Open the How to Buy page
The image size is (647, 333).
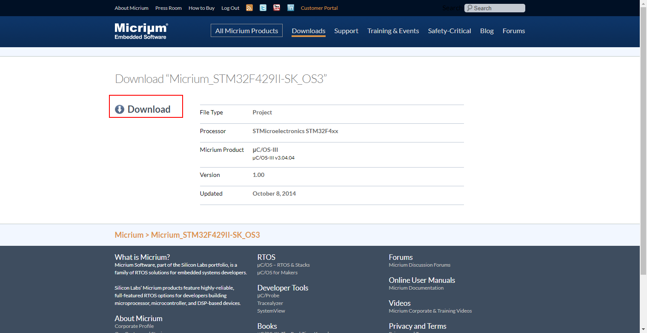(201, 8)
